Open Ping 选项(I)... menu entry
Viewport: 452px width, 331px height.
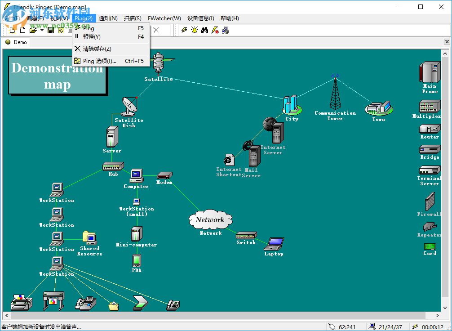[111, 61]
